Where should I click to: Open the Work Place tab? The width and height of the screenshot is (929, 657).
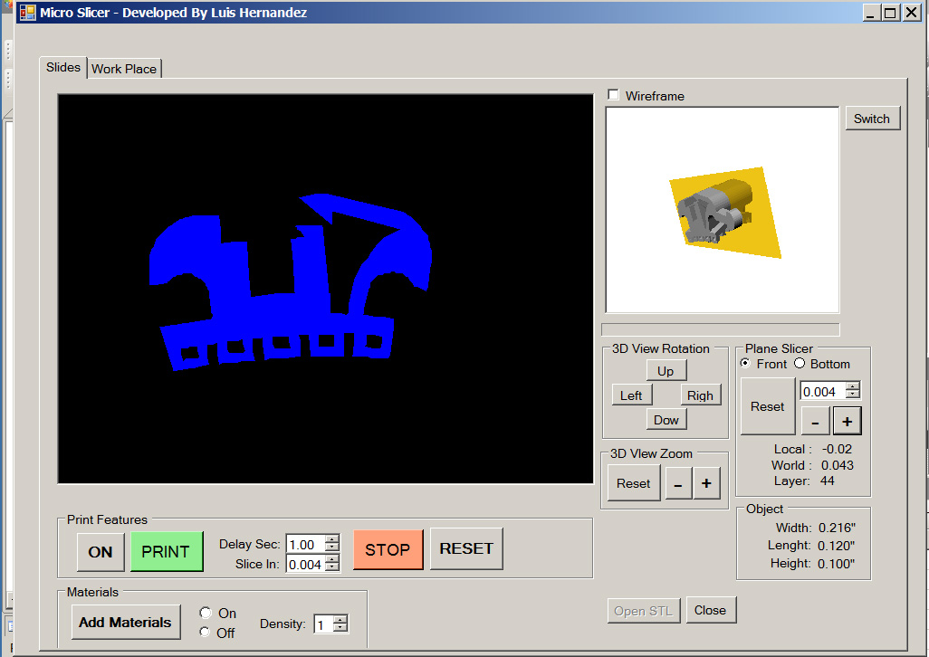(124, 69)
